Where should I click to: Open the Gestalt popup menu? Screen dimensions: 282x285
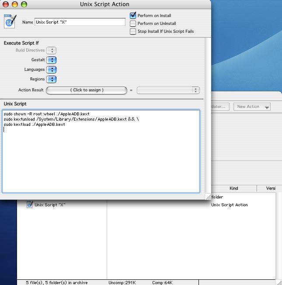pyautogui.click(x=52, y=60)
